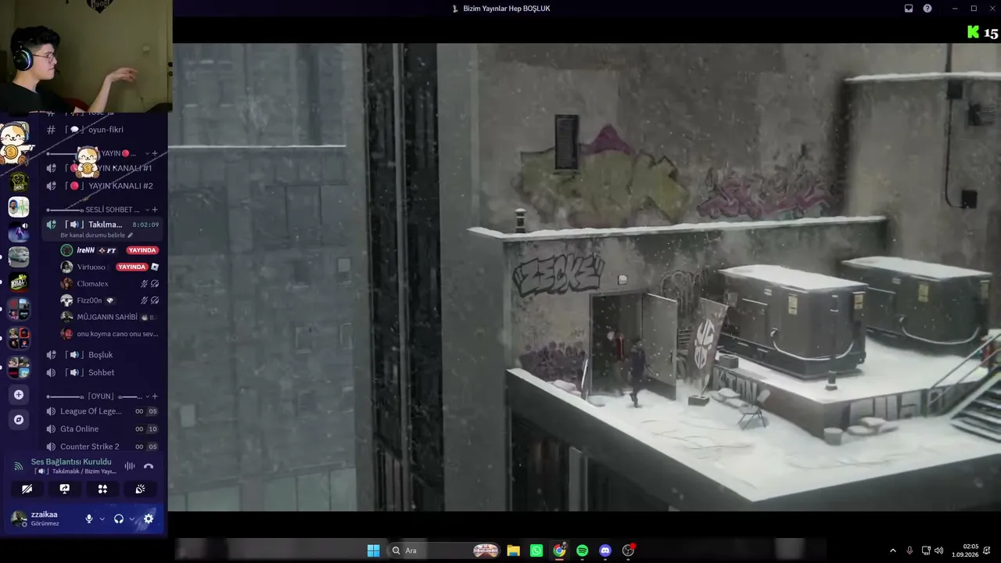Click Kick logo stream overlay
Image resolution: width=1001 pixels, height=563 pixels.
[x=974, y=32]
